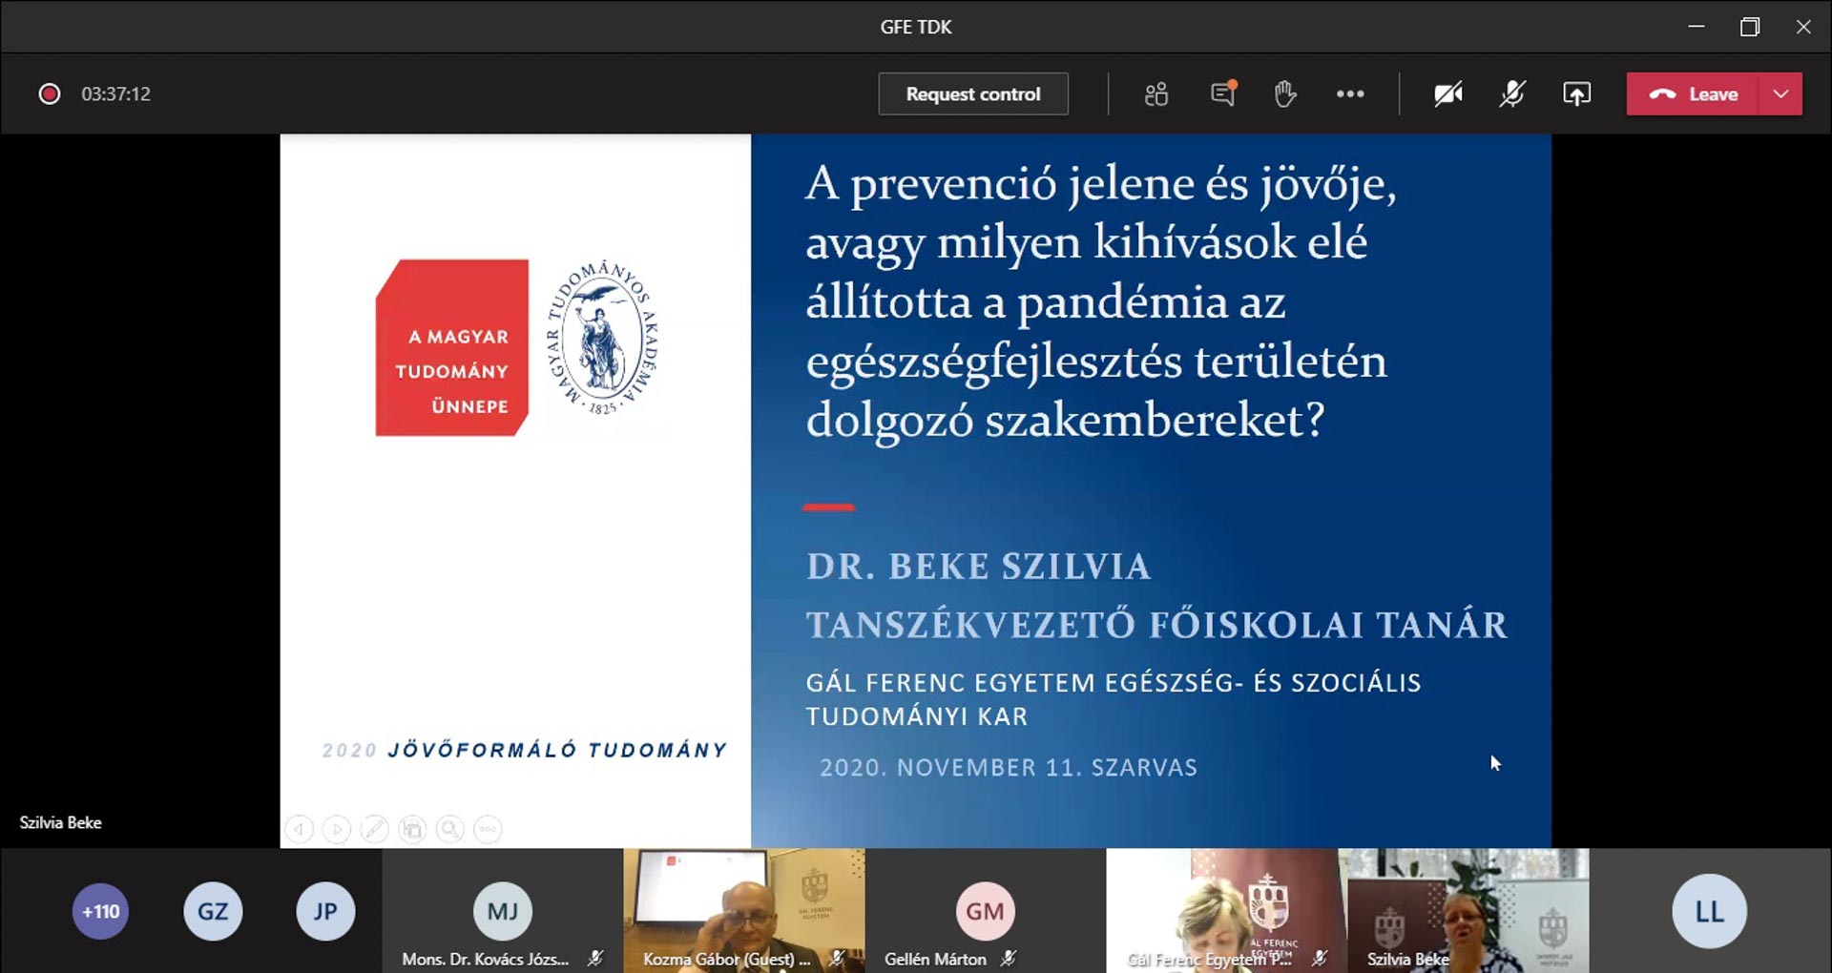Raise your hand in the meeting
Image resolution: width=1832 pixels, height=973 pixels.
point(1285,94)
